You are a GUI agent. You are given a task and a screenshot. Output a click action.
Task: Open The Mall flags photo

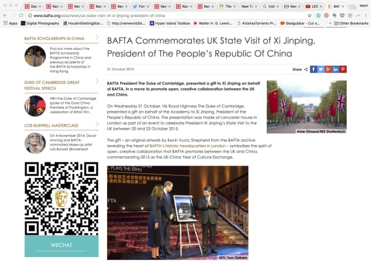click(307, 107)
